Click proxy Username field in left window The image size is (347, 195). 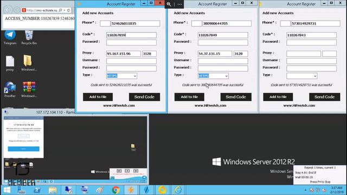(x=131, y=61)
